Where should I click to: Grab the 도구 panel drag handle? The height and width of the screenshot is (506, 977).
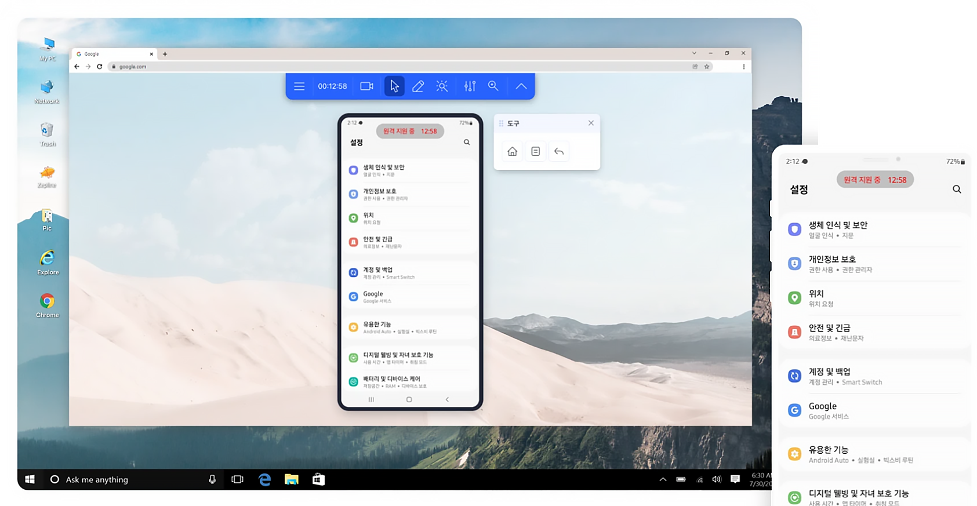coord(501,123)
